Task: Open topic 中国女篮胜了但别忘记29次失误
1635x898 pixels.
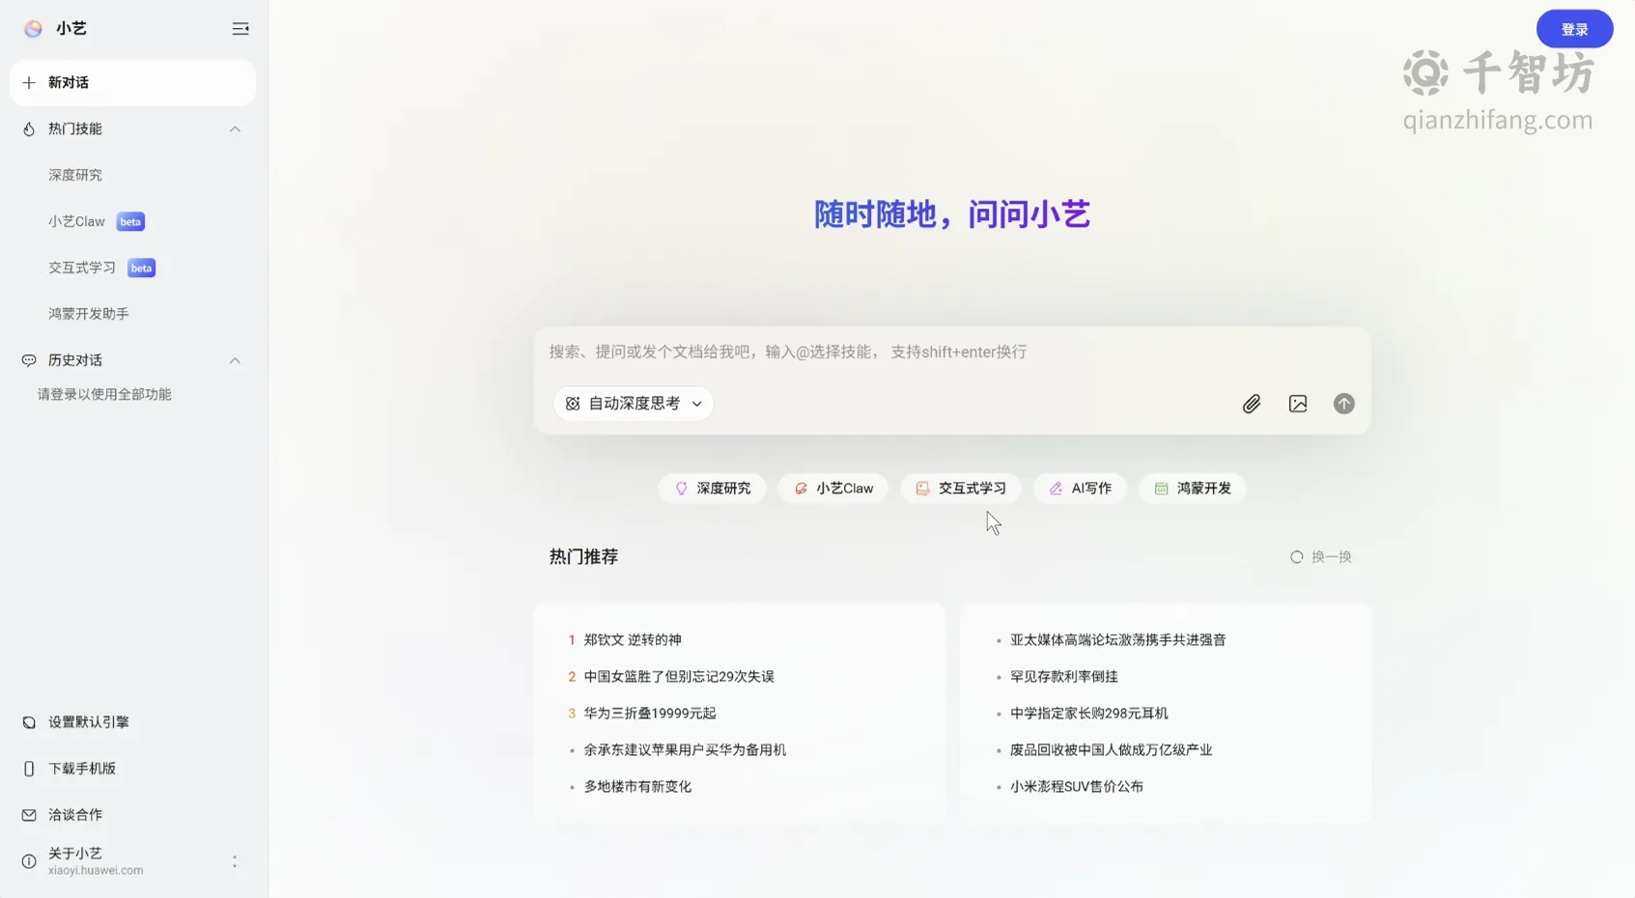Action: (x=679, y=677)
